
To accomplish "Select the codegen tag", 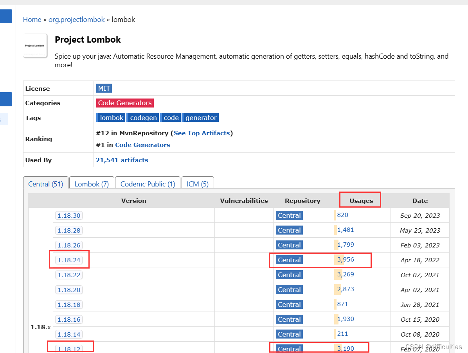I will coord(143,118).
